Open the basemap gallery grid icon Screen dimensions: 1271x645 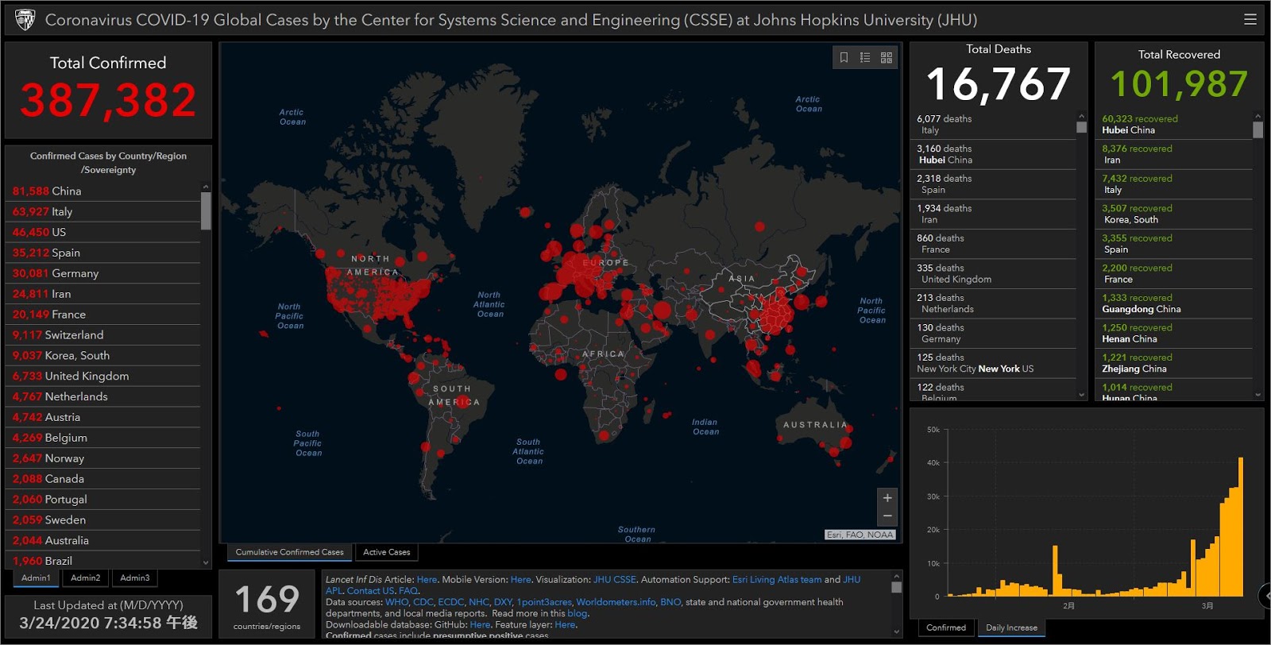[x=887, y=57]
